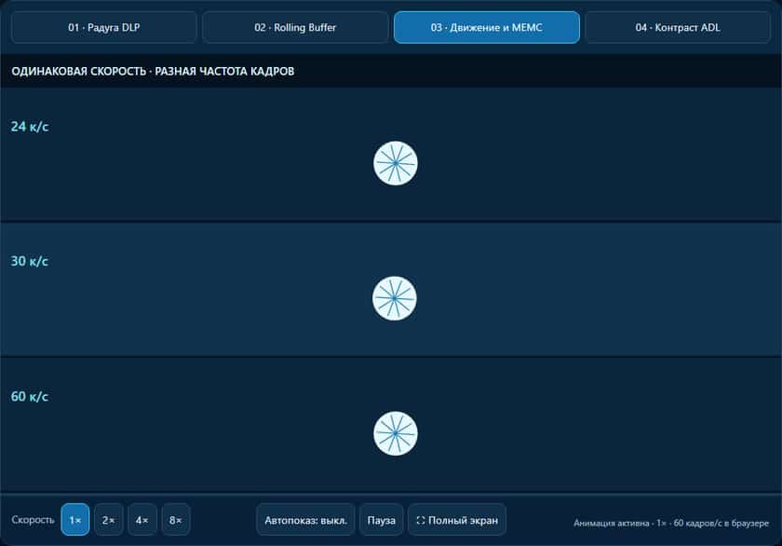The width and height of the screenshot is (782, 546).
Task: Set playback speed to 2×
Action: tap(109, 520)
